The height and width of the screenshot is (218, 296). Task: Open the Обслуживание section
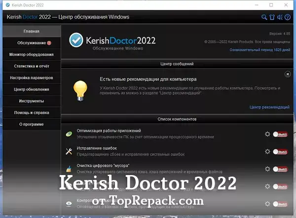click(x=32, y=43)
